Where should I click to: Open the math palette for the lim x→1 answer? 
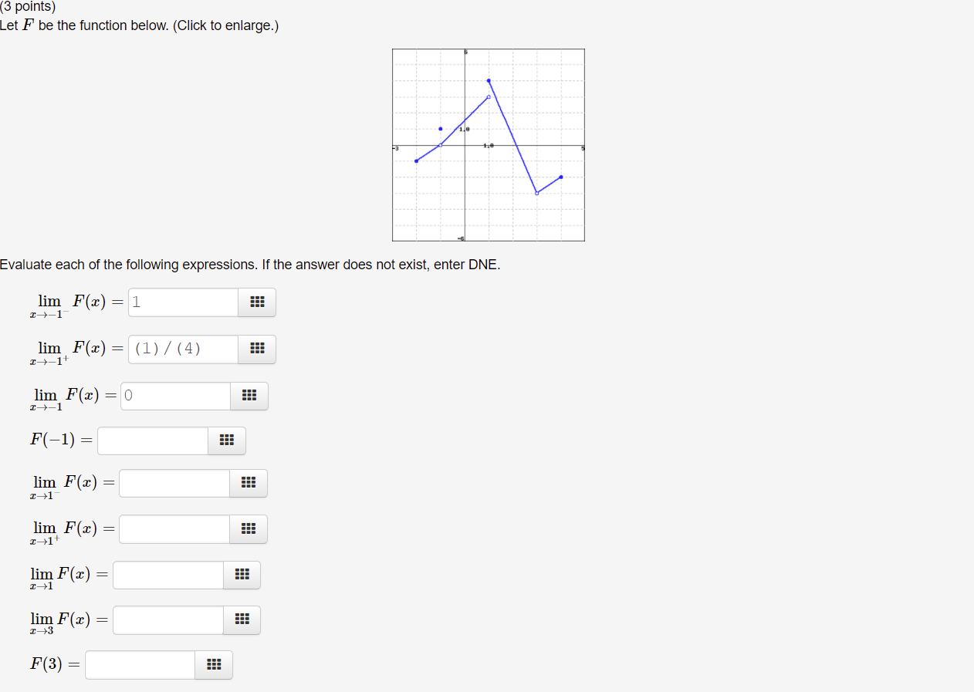pos(242,574)
